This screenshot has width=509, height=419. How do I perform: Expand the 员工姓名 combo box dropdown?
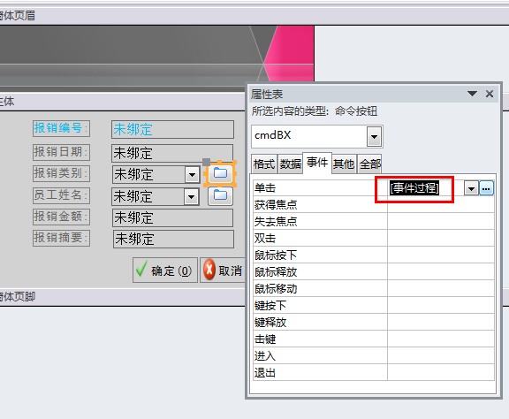[x=191, y=197]
